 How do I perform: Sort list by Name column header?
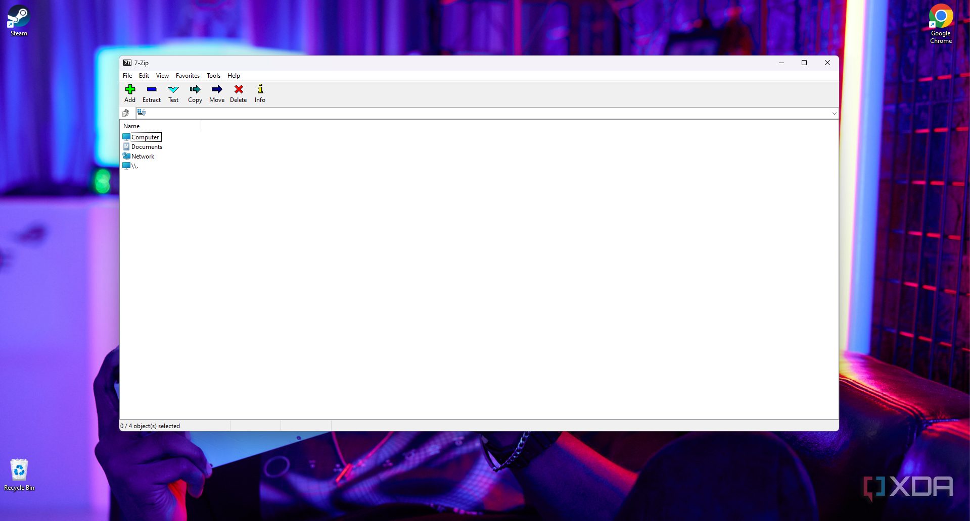click(160, 126)
